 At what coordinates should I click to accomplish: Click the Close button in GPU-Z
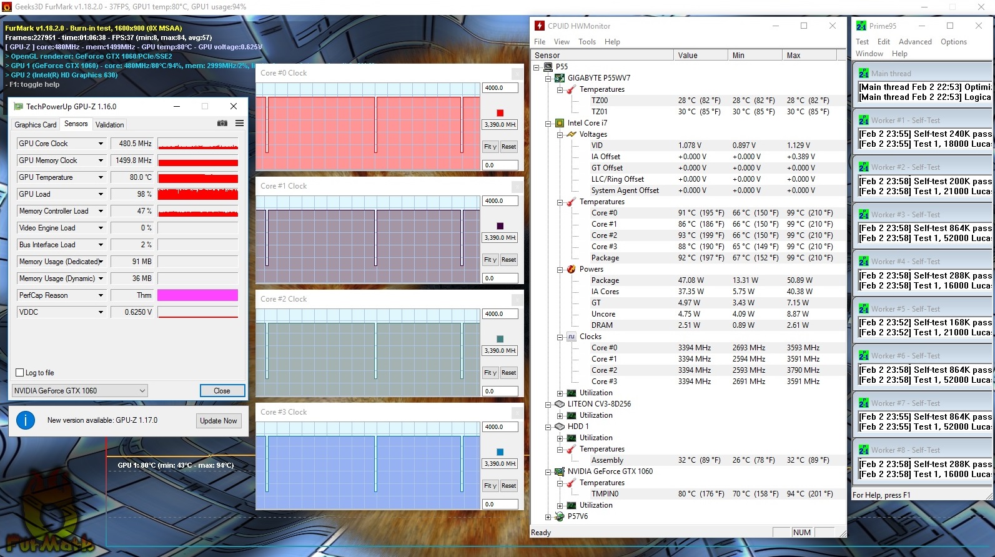[x=222, y=391]
